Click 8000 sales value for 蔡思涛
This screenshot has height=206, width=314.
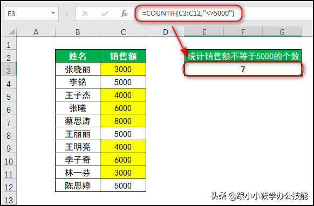(x=123, y=121)
